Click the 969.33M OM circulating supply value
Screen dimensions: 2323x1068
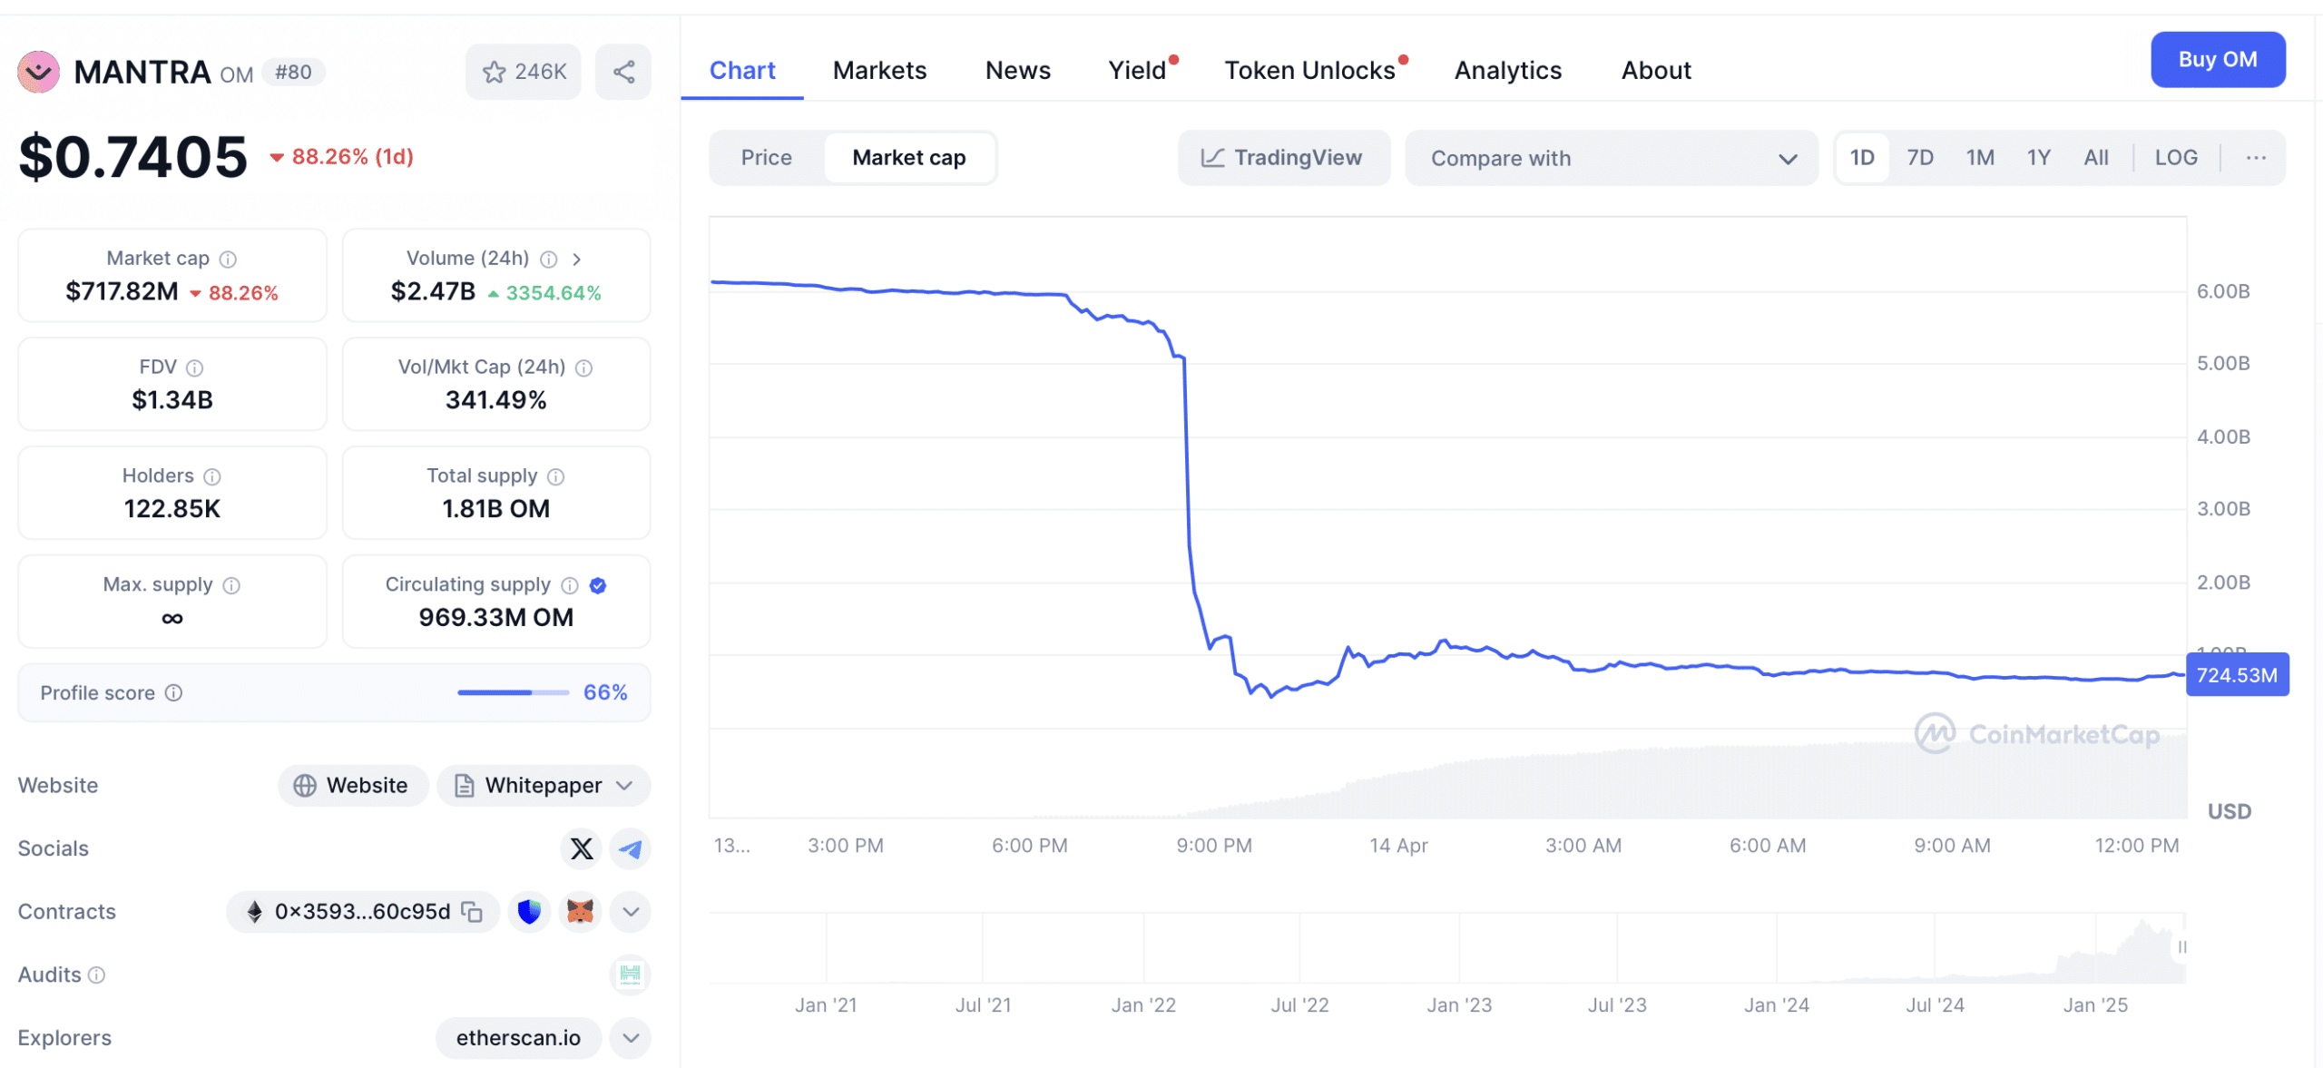point(496,618)
